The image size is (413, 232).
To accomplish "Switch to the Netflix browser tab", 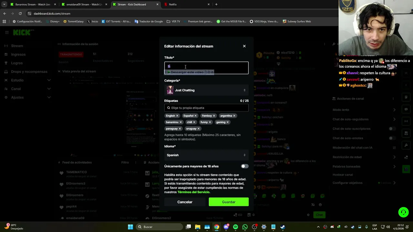I will (186, 5).
